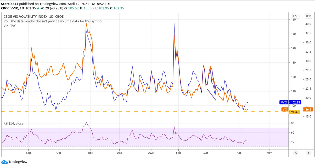Click the 140 value on the VVIX scale

293,48
